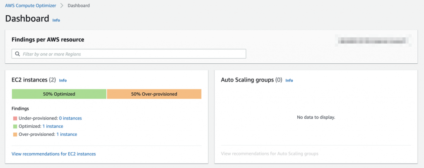Viewport: 424px width, 168px height.
Task: Open the Over-provisioned 1 instance link
Action: (x=67, y=134)
